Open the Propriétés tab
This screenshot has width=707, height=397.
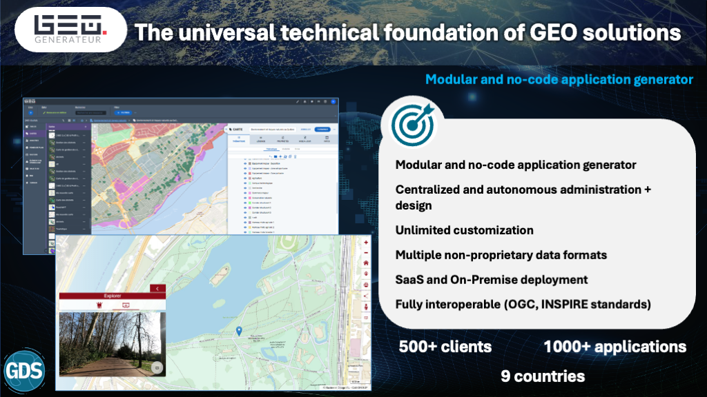281,139
